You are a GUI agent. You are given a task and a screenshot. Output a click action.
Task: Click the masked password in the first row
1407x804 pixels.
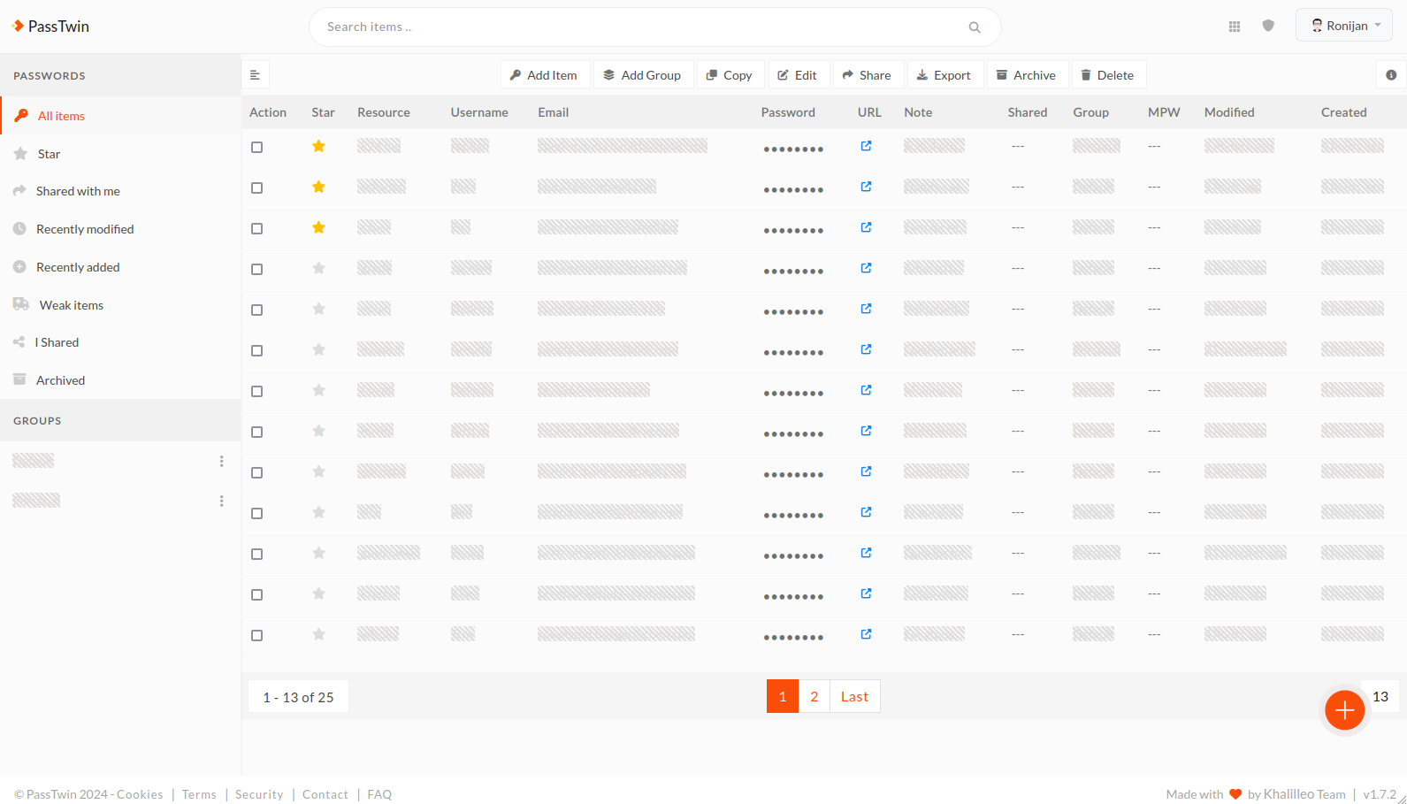[x=793, y=149]
